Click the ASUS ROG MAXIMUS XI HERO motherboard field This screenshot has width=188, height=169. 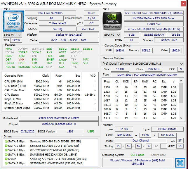[59, 118]
